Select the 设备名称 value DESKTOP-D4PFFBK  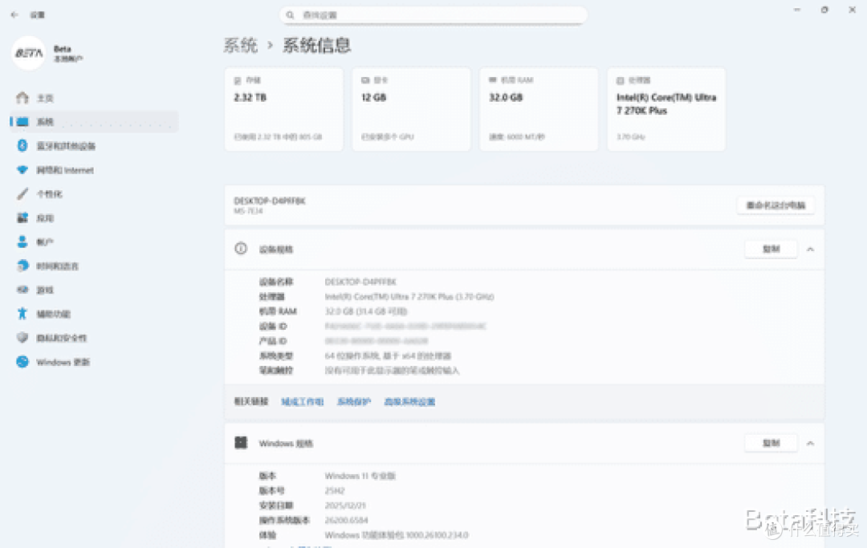[x=360, y=282]
